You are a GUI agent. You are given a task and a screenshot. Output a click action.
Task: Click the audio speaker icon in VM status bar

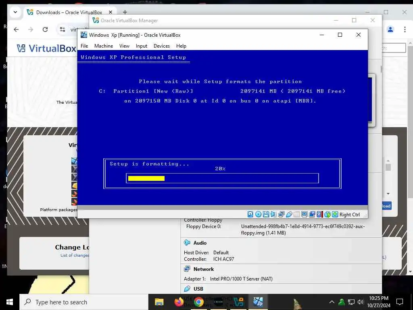(x=273, y=214)
